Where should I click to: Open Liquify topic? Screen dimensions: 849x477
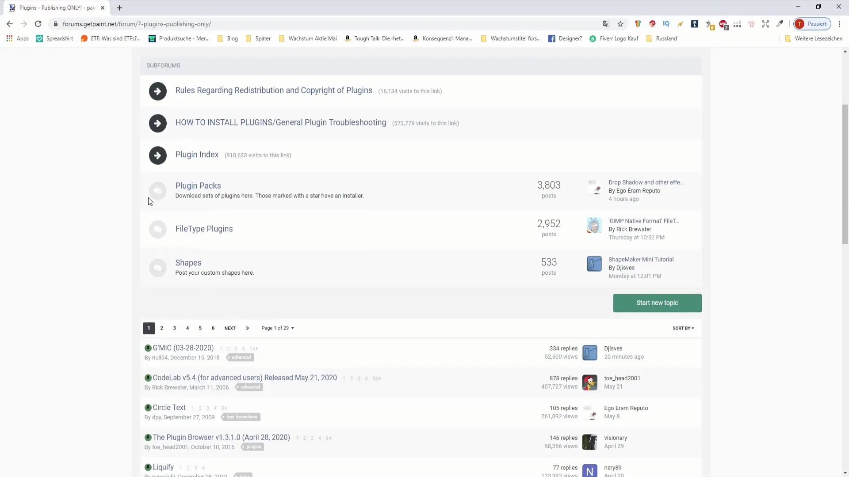[163, 467]
